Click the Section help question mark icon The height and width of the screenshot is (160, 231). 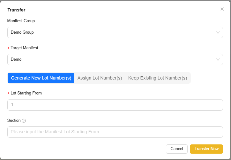coord(24,121)
